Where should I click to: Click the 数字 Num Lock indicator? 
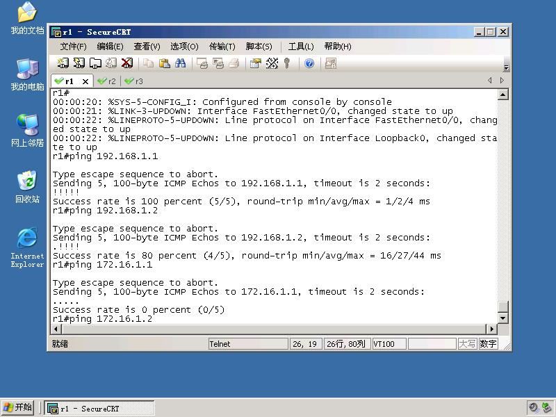[488, 343]
